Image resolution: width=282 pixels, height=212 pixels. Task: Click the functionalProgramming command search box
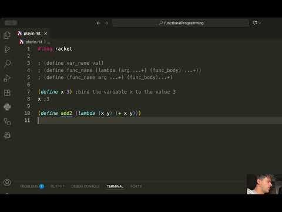[x=180, y=23]
